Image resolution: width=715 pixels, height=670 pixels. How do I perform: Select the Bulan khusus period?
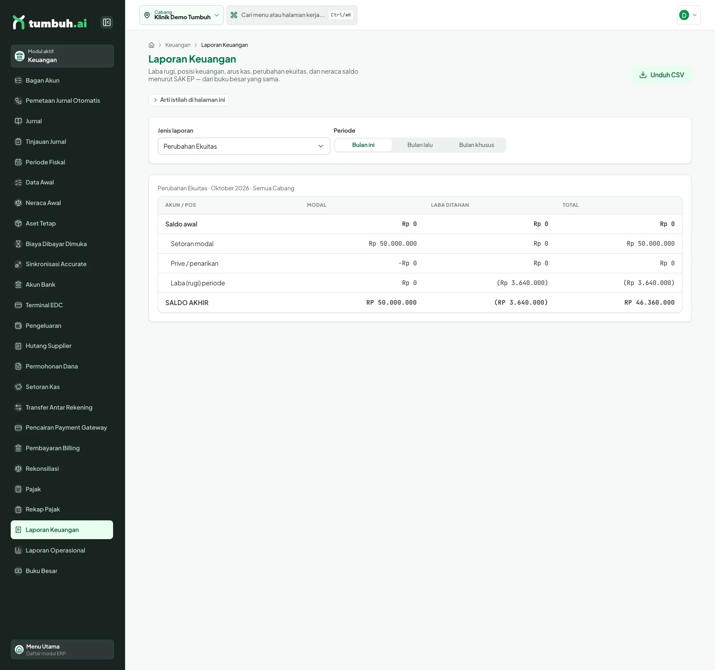tap(476, 145)
